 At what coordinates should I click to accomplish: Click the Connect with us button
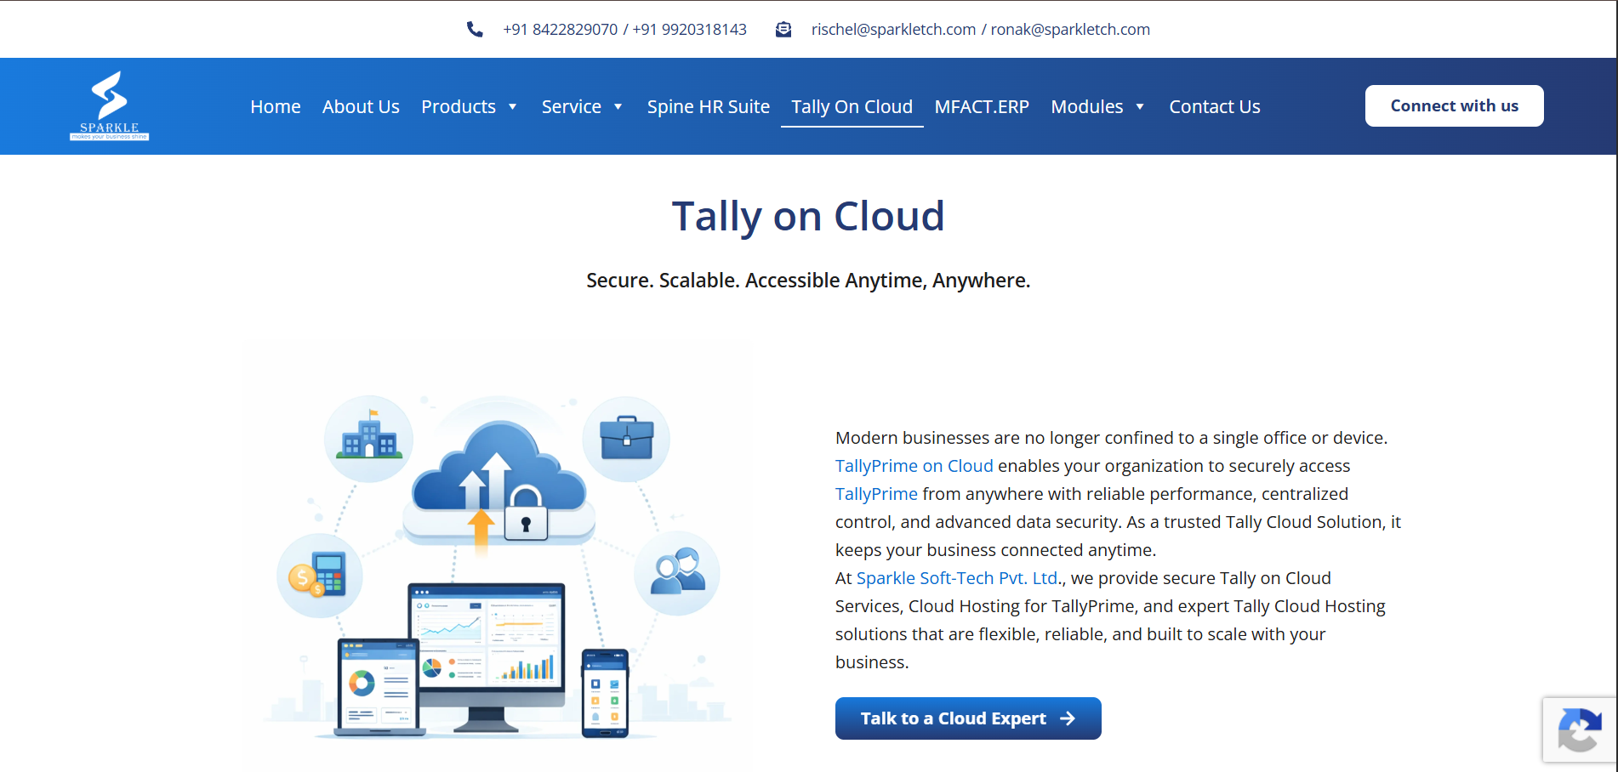[1455, 105]
